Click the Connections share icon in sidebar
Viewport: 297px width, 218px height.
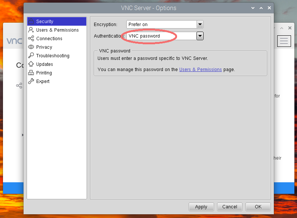pos(31,38)
